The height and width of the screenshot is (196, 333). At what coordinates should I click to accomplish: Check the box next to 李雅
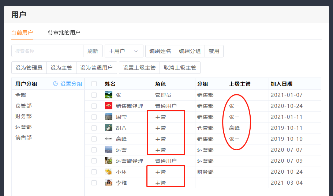click(x=94, y=183)
